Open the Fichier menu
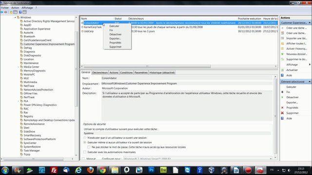The width and height of the screenshot is (312, 175). tap(5, 8)
